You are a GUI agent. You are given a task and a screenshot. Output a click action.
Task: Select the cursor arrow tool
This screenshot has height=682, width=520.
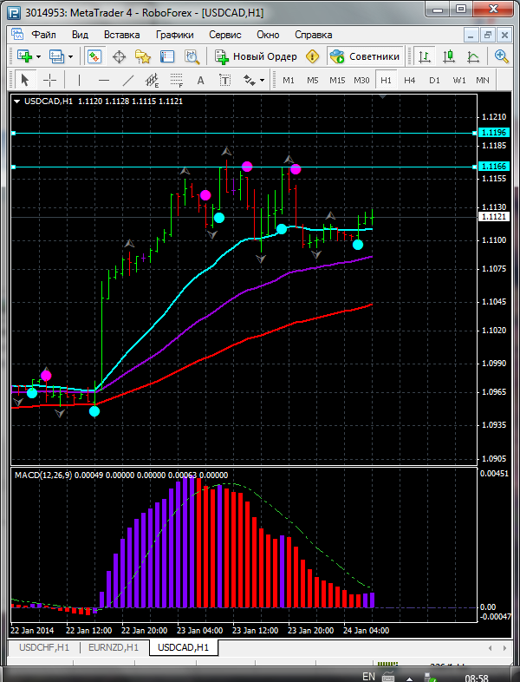click(25, 80)
